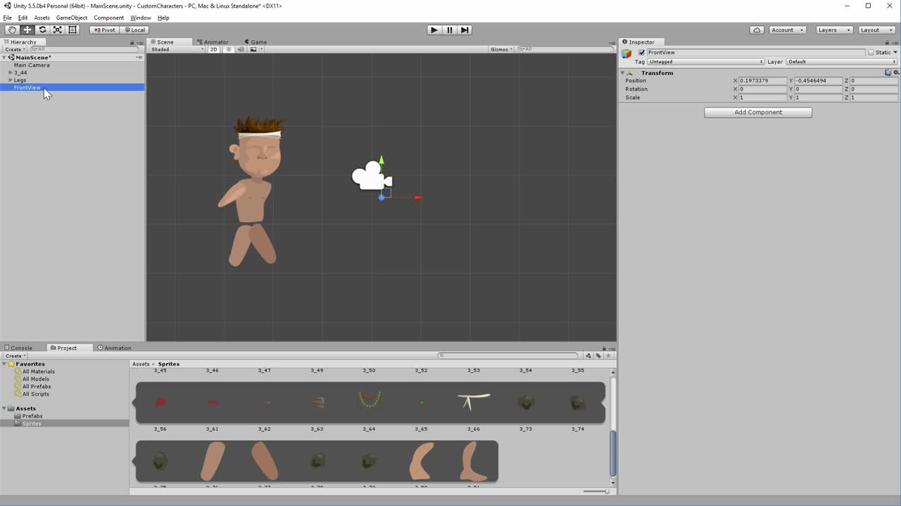Start Play mode

434,30
